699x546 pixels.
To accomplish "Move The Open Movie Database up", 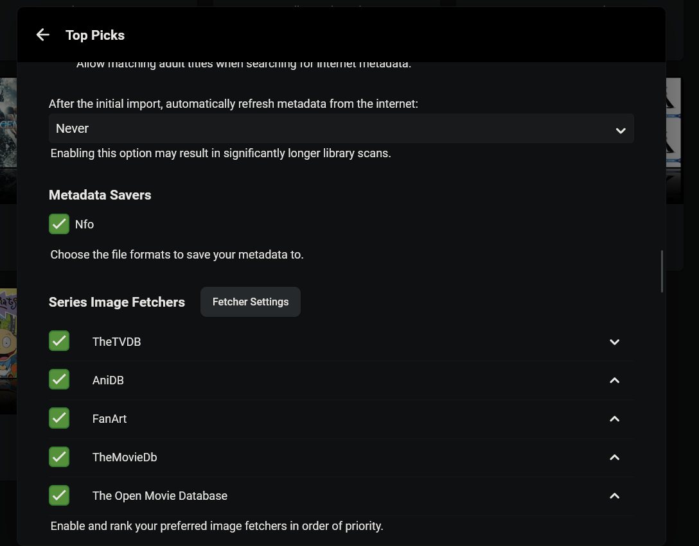I will (x=614, y=496).
